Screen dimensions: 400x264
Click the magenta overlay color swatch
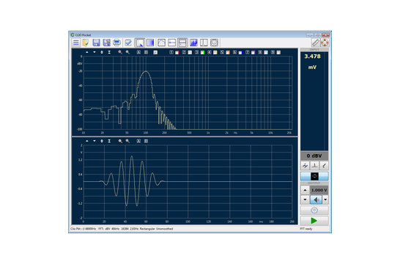click(253, 52)
